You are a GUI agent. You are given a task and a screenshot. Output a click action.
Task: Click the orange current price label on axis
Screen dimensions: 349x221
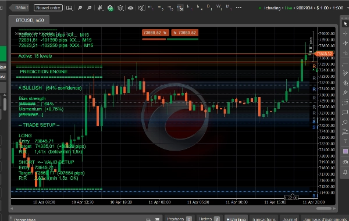tap(324, 54)
